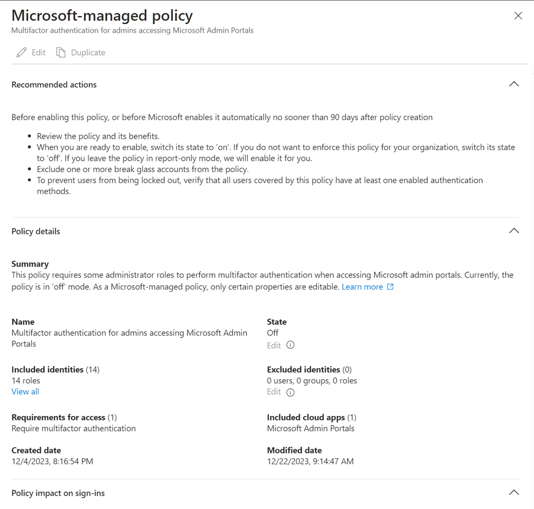This screenshot has height=509, width=534.
Task: Click the Edit pencil icon in toolbar
Action: [x=21, y=52]
